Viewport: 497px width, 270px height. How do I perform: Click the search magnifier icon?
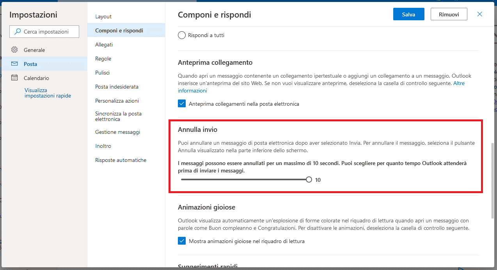pyautogui.click(x=18, y=32)
